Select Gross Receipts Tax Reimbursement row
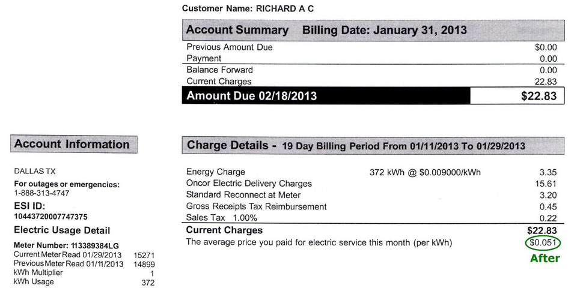 point(371,206)
